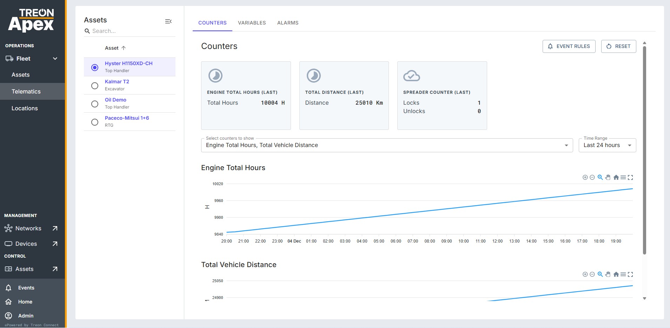Image resolution: width=670 pixels, height=328 pixels.
Task: Collapse the Assets panel
Action: pos(168,21)
